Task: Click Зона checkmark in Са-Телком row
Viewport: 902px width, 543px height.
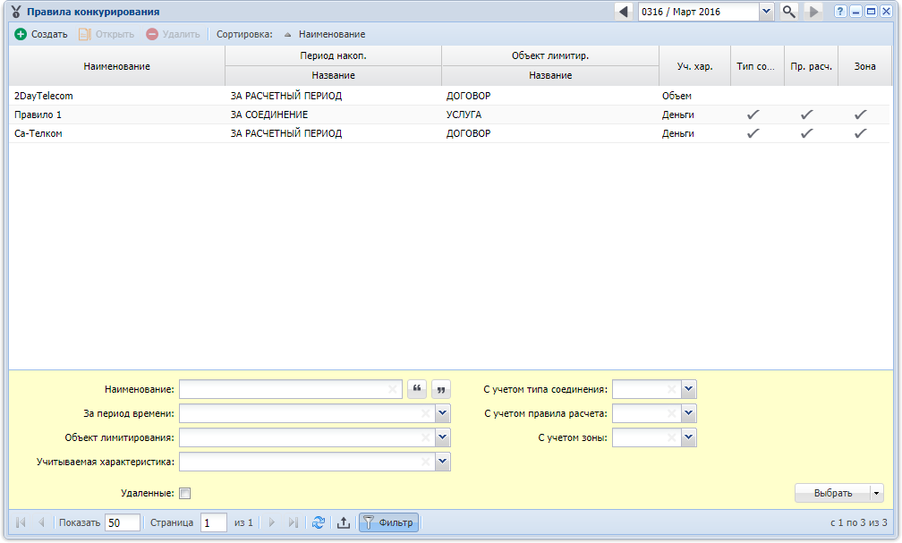Action: [861, 133]
